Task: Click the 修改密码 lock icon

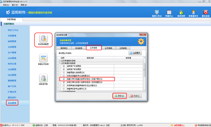Action: tap(181, 12)
